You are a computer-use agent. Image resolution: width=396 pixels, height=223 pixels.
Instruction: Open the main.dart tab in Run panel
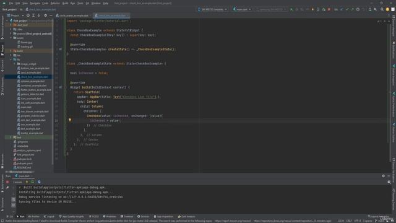23,176
